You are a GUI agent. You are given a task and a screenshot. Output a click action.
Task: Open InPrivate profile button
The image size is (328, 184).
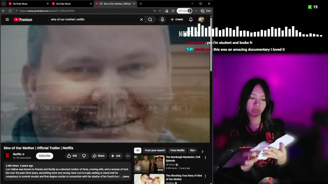pos(184,11)
